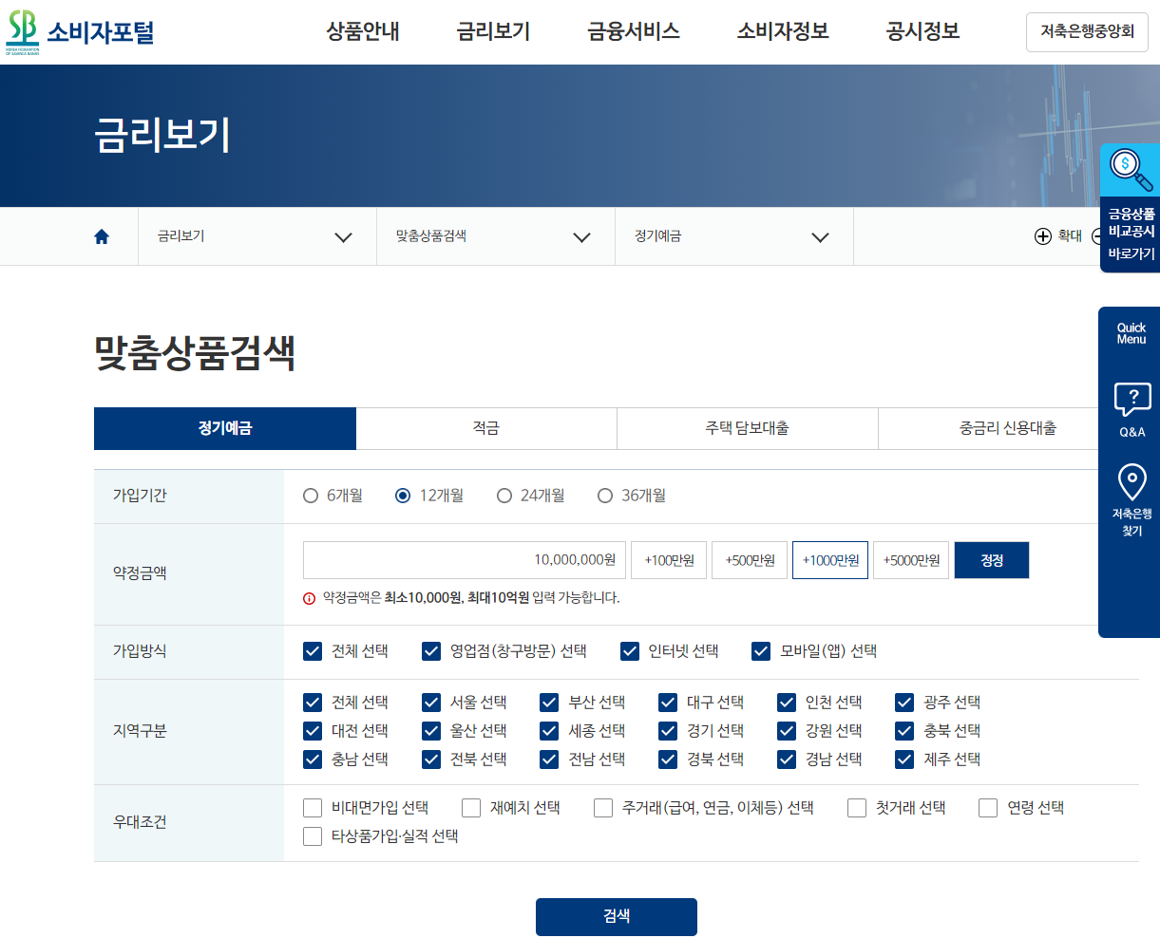The height and width of the screenshot is (938, 1160).
Task: Click 검색 search button
Action: pos(617,916)
